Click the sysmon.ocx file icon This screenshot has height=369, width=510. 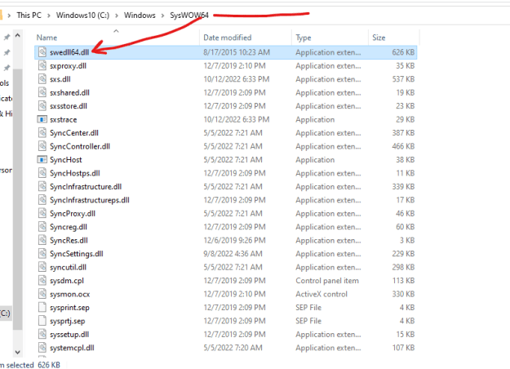coord(42,294)
